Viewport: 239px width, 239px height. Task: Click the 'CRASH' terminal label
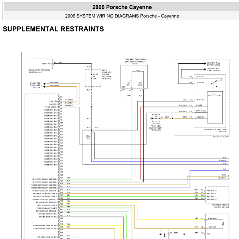[x=199, y=105]
